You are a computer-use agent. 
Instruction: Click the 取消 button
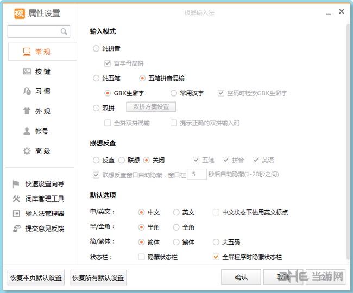[283, 277]
